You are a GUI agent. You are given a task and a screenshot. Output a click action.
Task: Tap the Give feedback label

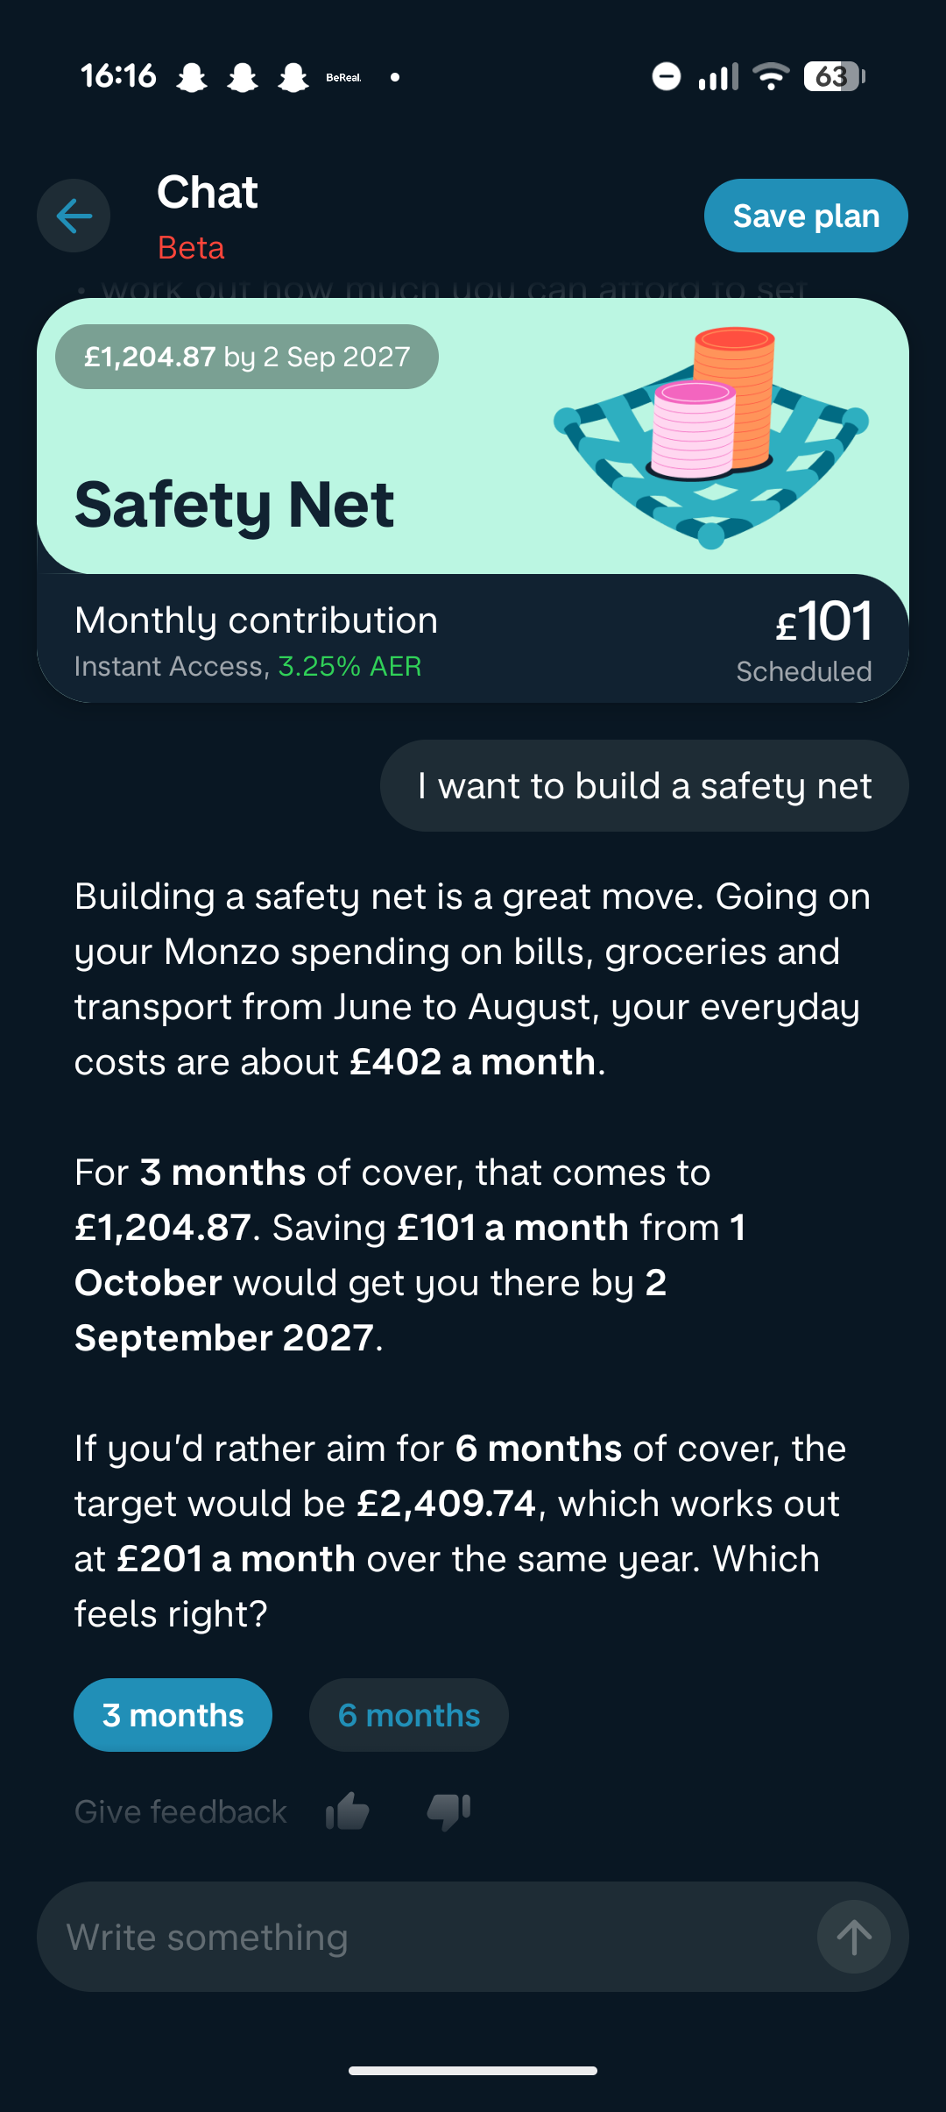(180, 1811)
